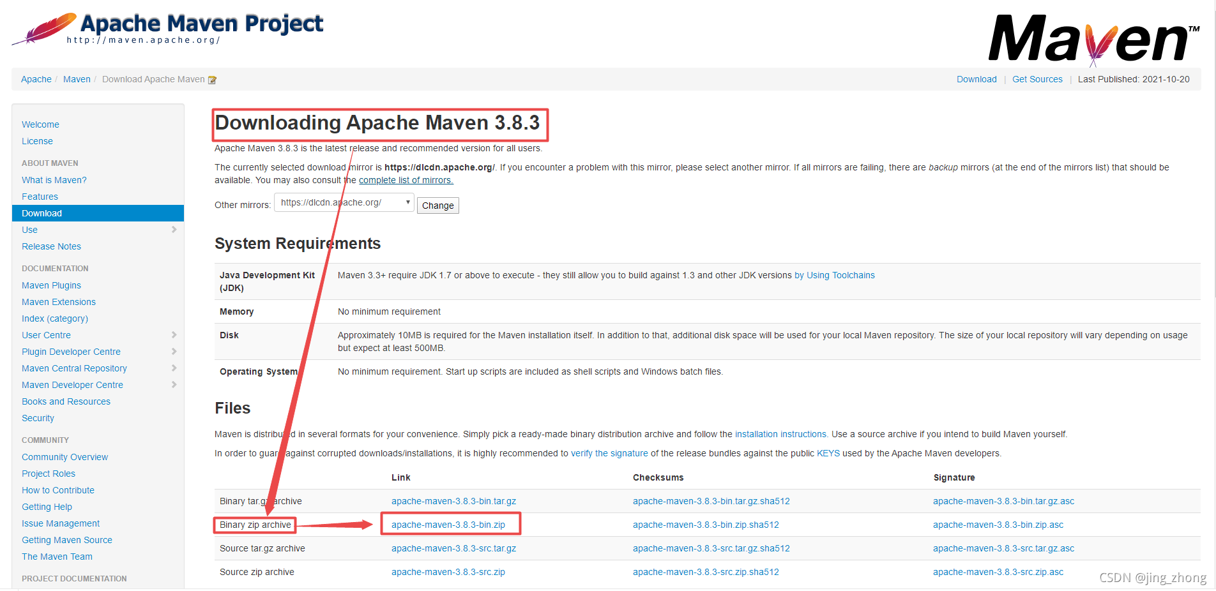Select the active Download sidebar item

click(98, 213)
